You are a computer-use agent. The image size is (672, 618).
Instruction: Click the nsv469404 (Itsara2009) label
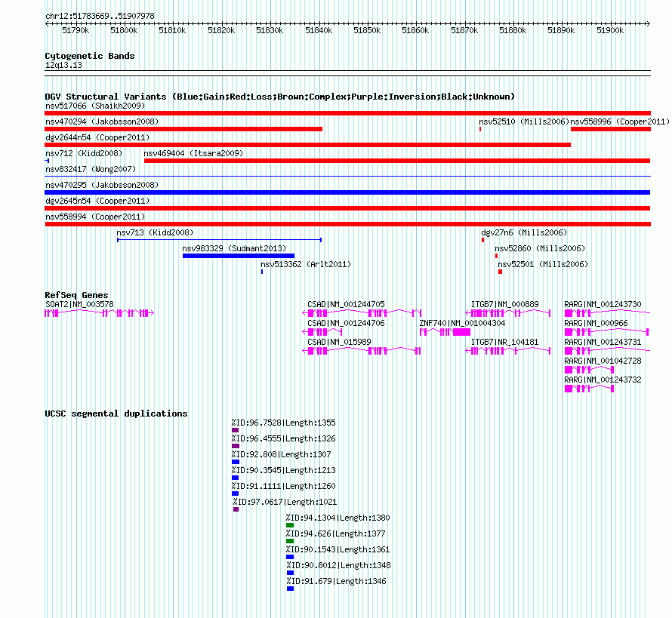pyautogui.click(x=193, y=153)
